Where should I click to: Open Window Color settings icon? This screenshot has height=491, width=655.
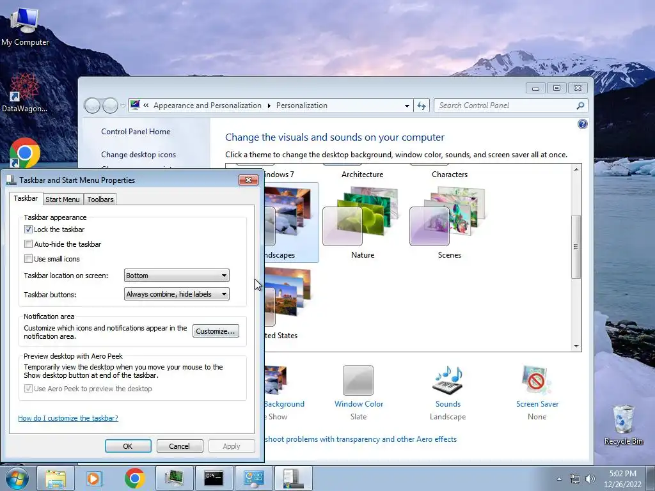[x=358, y=380]
